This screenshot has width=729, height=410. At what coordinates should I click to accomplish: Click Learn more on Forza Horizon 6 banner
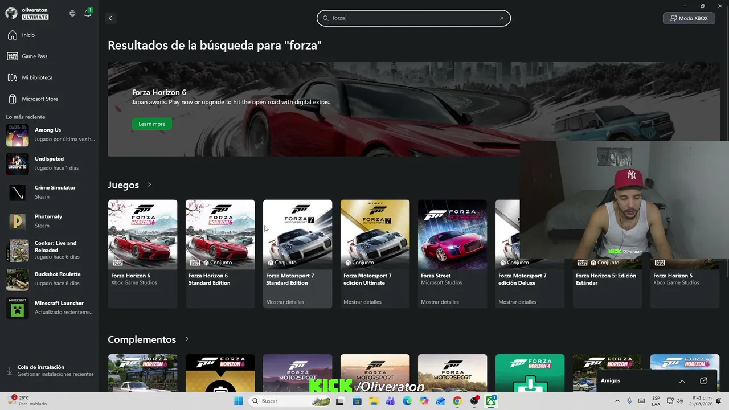click(151, 124)
